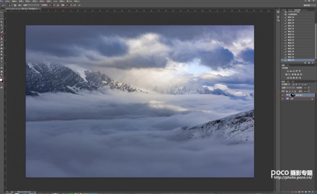Select the Brush tool in the toolbar
This screenshot has width=317, height=194.
pos(2,35)
